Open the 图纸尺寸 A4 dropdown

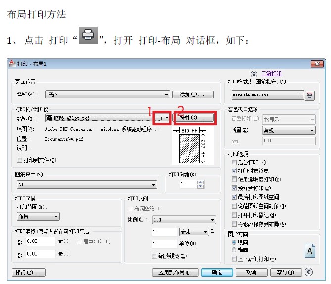(87, 185)
